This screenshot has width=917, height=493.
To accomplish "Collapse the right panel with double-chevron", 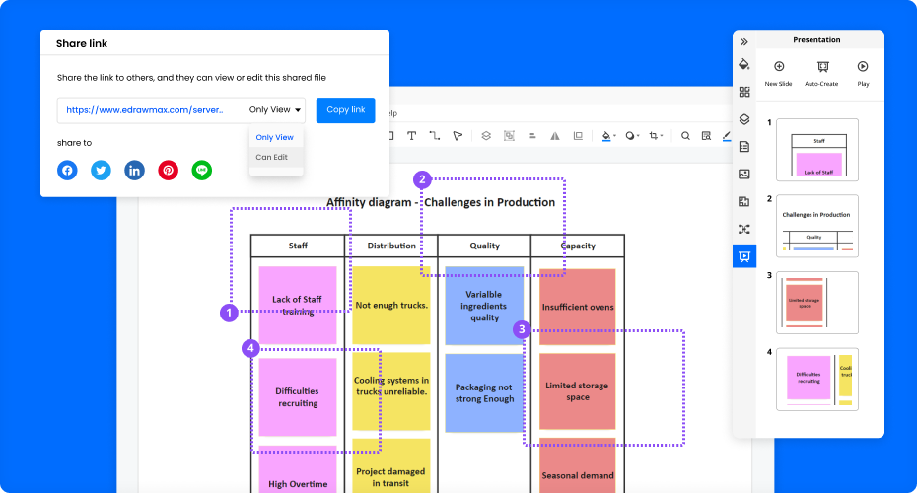I will coord(744,41).
